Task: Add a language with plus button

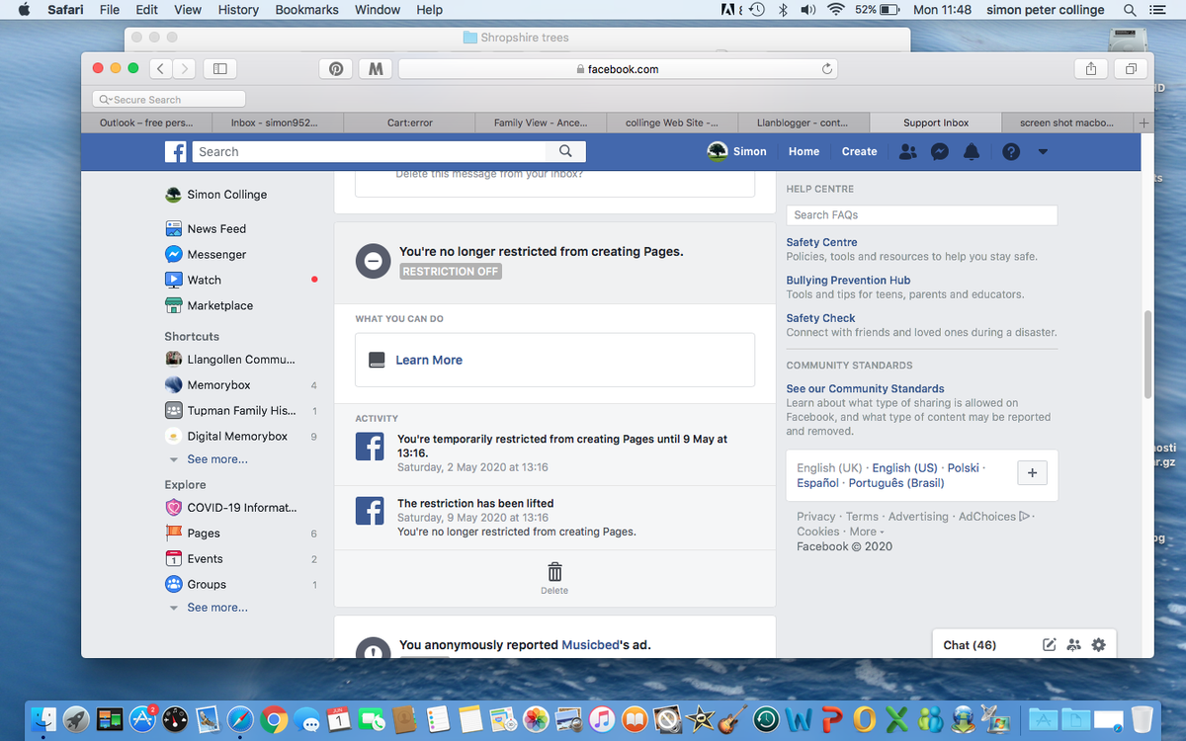Action: coord(1032,473)
